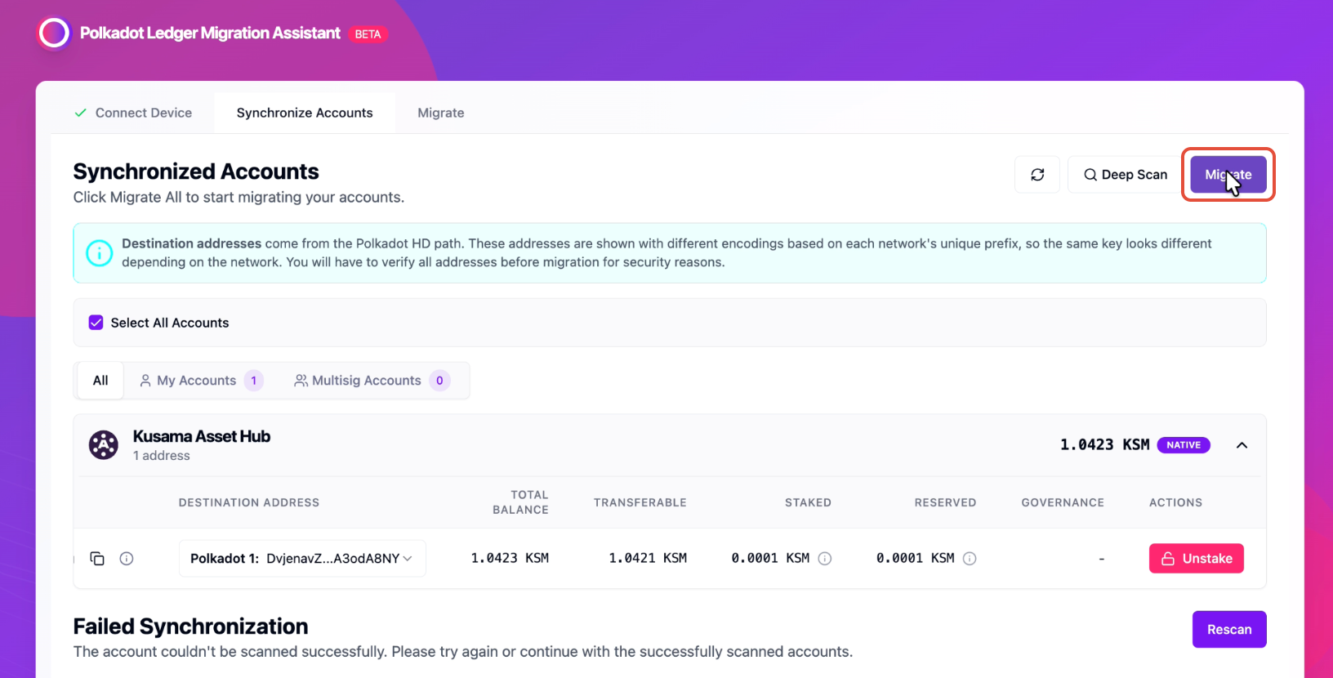Image resolution: width=1333 pixels, height=678 pixels.
Task: Toggle Select All Accounts checkbox
Action: (x=96, y=323)
